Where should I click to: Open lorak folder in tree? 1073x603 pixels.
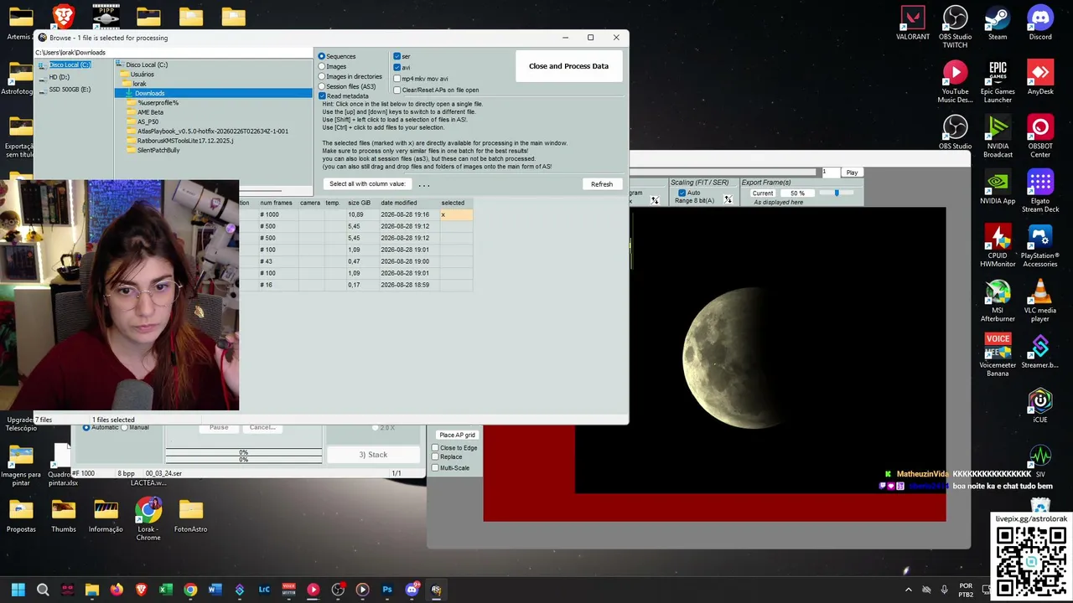[x=139, y=84]
